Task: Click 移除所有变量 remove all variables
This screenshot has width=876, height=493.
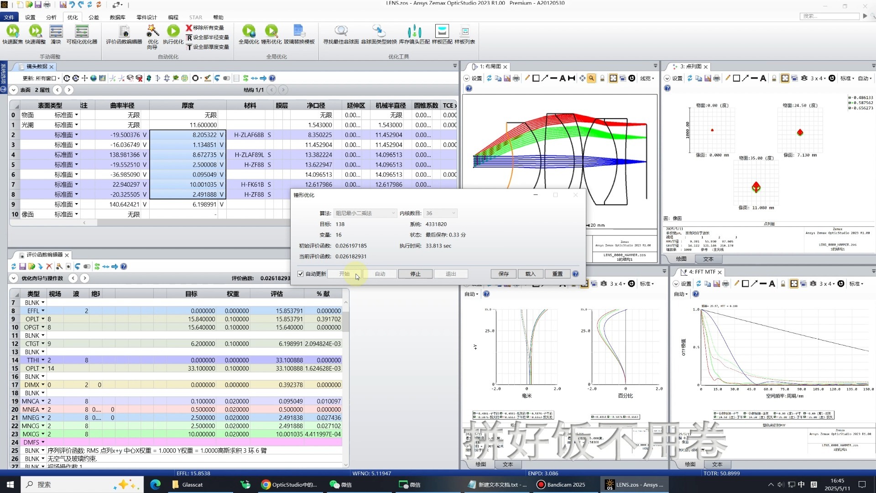Action: [205, 28]
